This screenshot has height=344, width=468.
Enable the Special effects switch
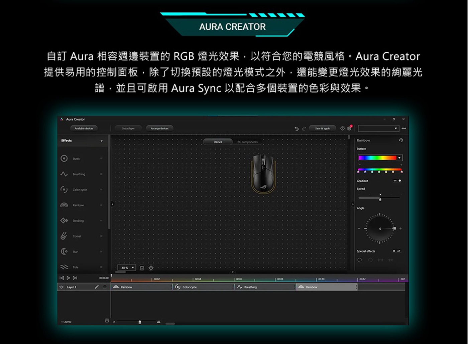(x=397, y=251)
